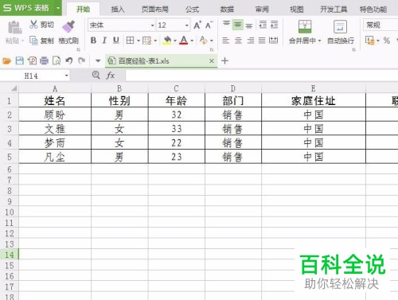The width and height of the screenshot is (398, 300).
Task: Click the Copy icon
Action: point(33,41)
